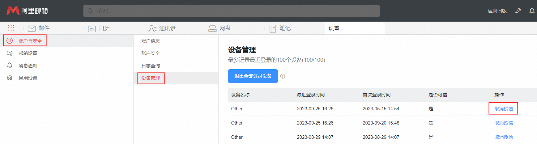Image resolution: width=537 pixels, height=144 pixels.
Task: Click 取消授信 for the first device
Action: coord(503,109)
